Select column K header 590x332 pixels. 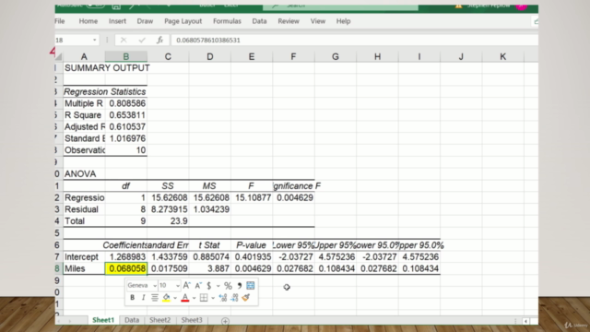[502, 56]
